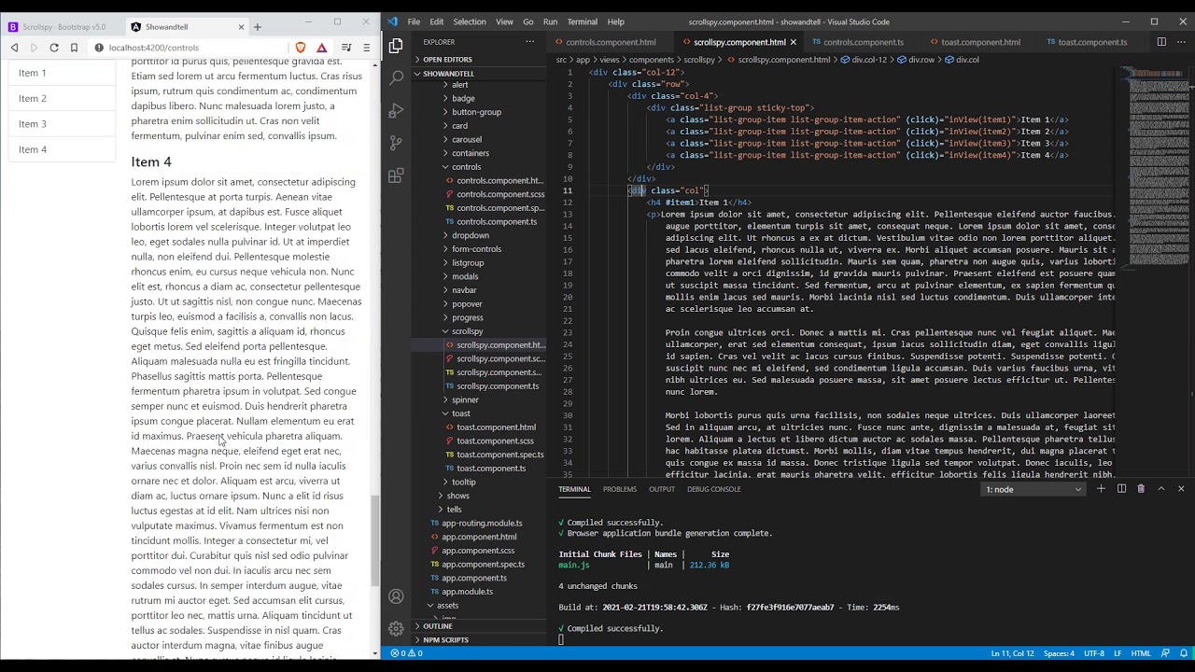The width and height of the screenshot is (1195, 672).
Task: Open the Accounts menu in the activity bar
Action: pyautogui.click(x=396, y=597)
